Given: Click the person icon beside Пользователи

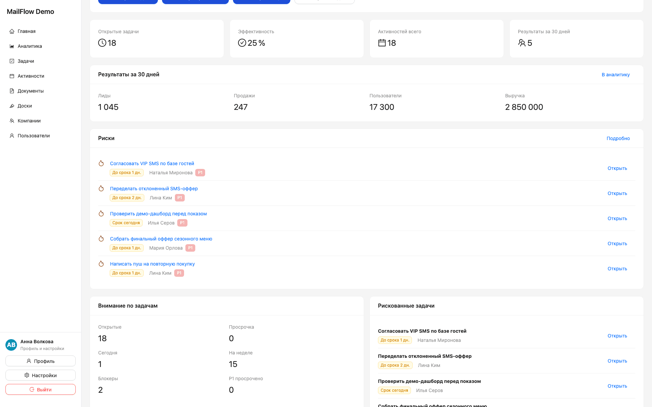Looking at the screenshot, I should pyautogui.click(x=12, y=136).
